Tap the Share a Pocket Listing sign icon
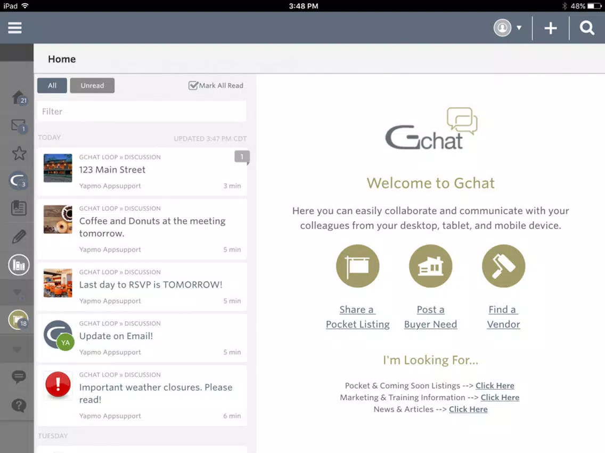The height and width of the screenshot is (453, 605). point(358,266)
